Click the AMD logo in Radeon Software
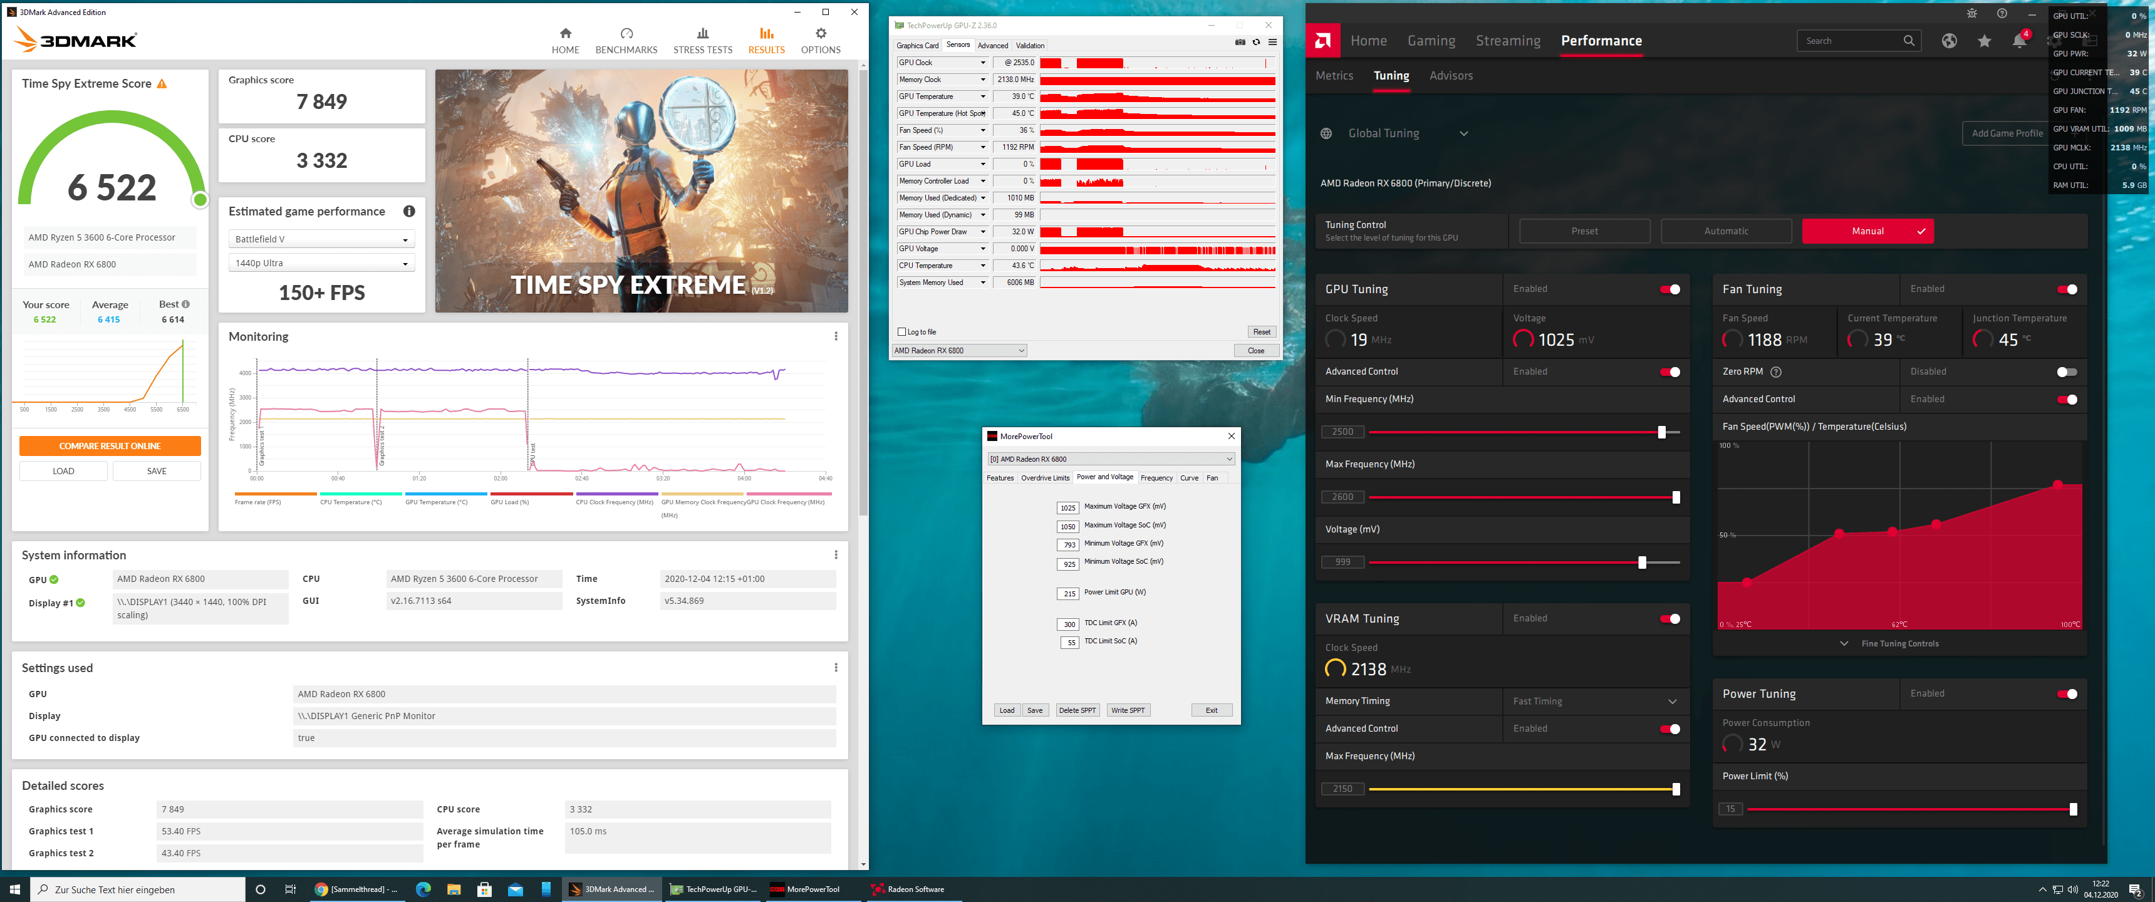The height and width of the screenshot is (902, 2155). (x=1322, y=40)
